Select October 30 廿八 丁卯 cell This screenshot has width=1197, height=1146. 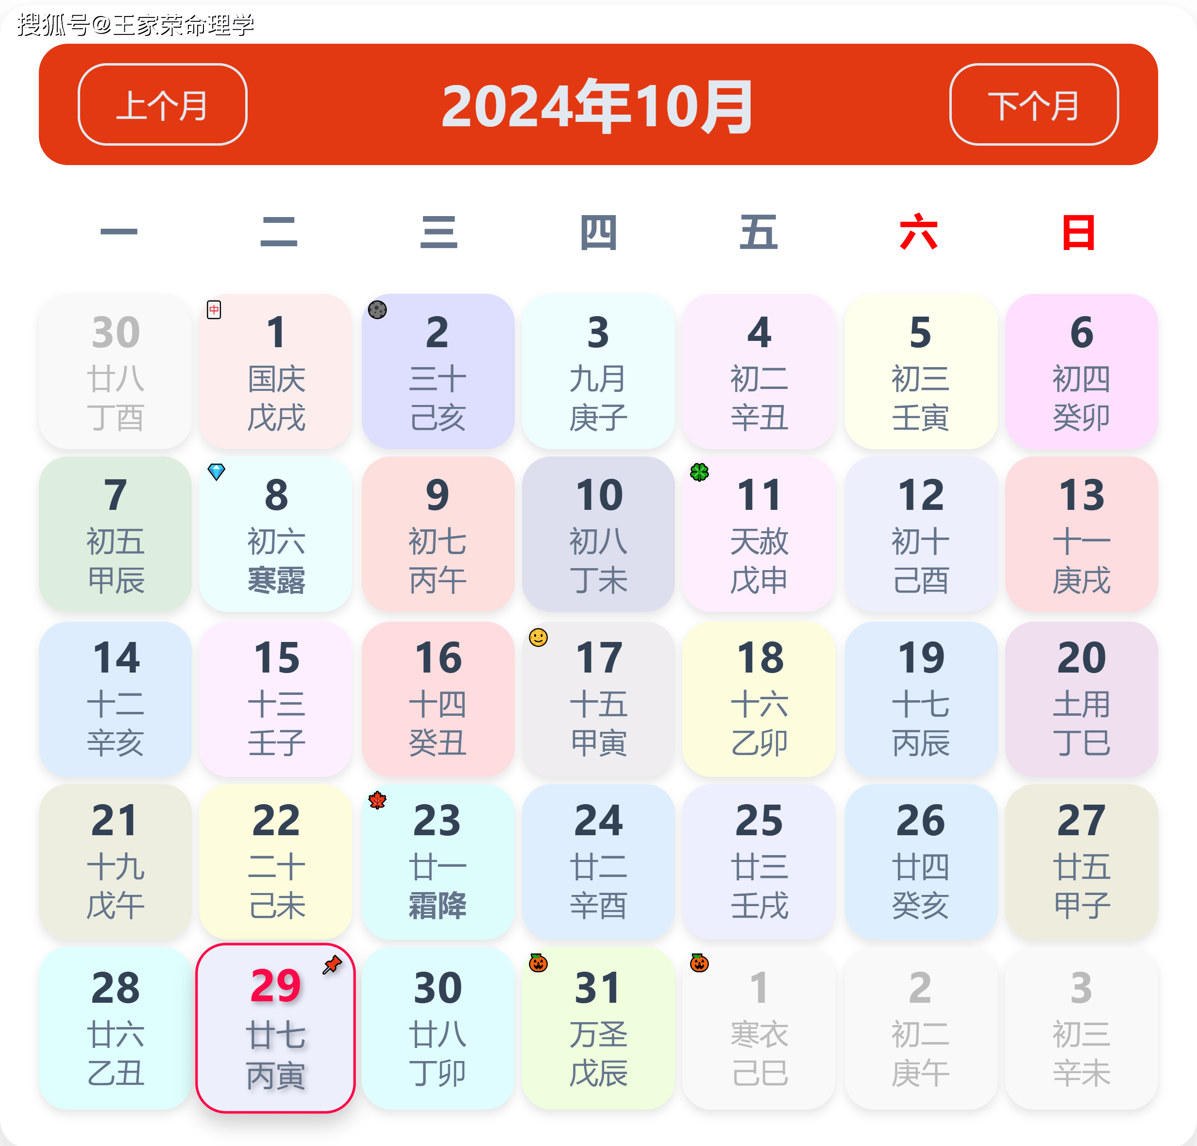[438, 1028]
